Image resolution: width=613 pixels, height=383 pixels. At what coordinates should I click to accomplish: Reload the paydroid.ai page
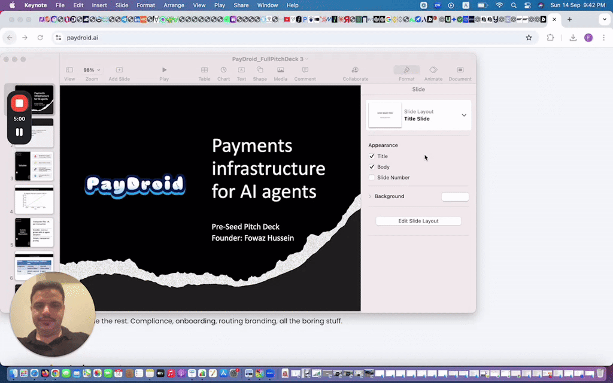pyautogui.click(x=40, y=38)
